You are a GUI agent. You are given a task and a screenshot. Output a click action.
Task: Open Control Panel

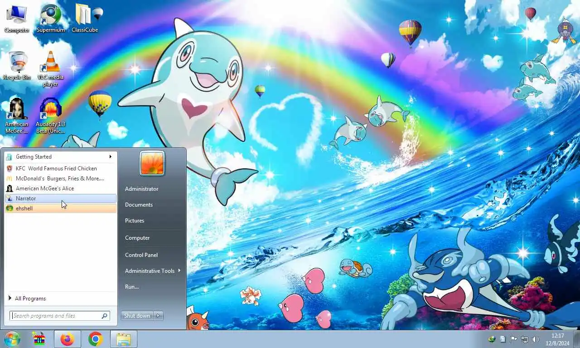[x=141, y=255]
